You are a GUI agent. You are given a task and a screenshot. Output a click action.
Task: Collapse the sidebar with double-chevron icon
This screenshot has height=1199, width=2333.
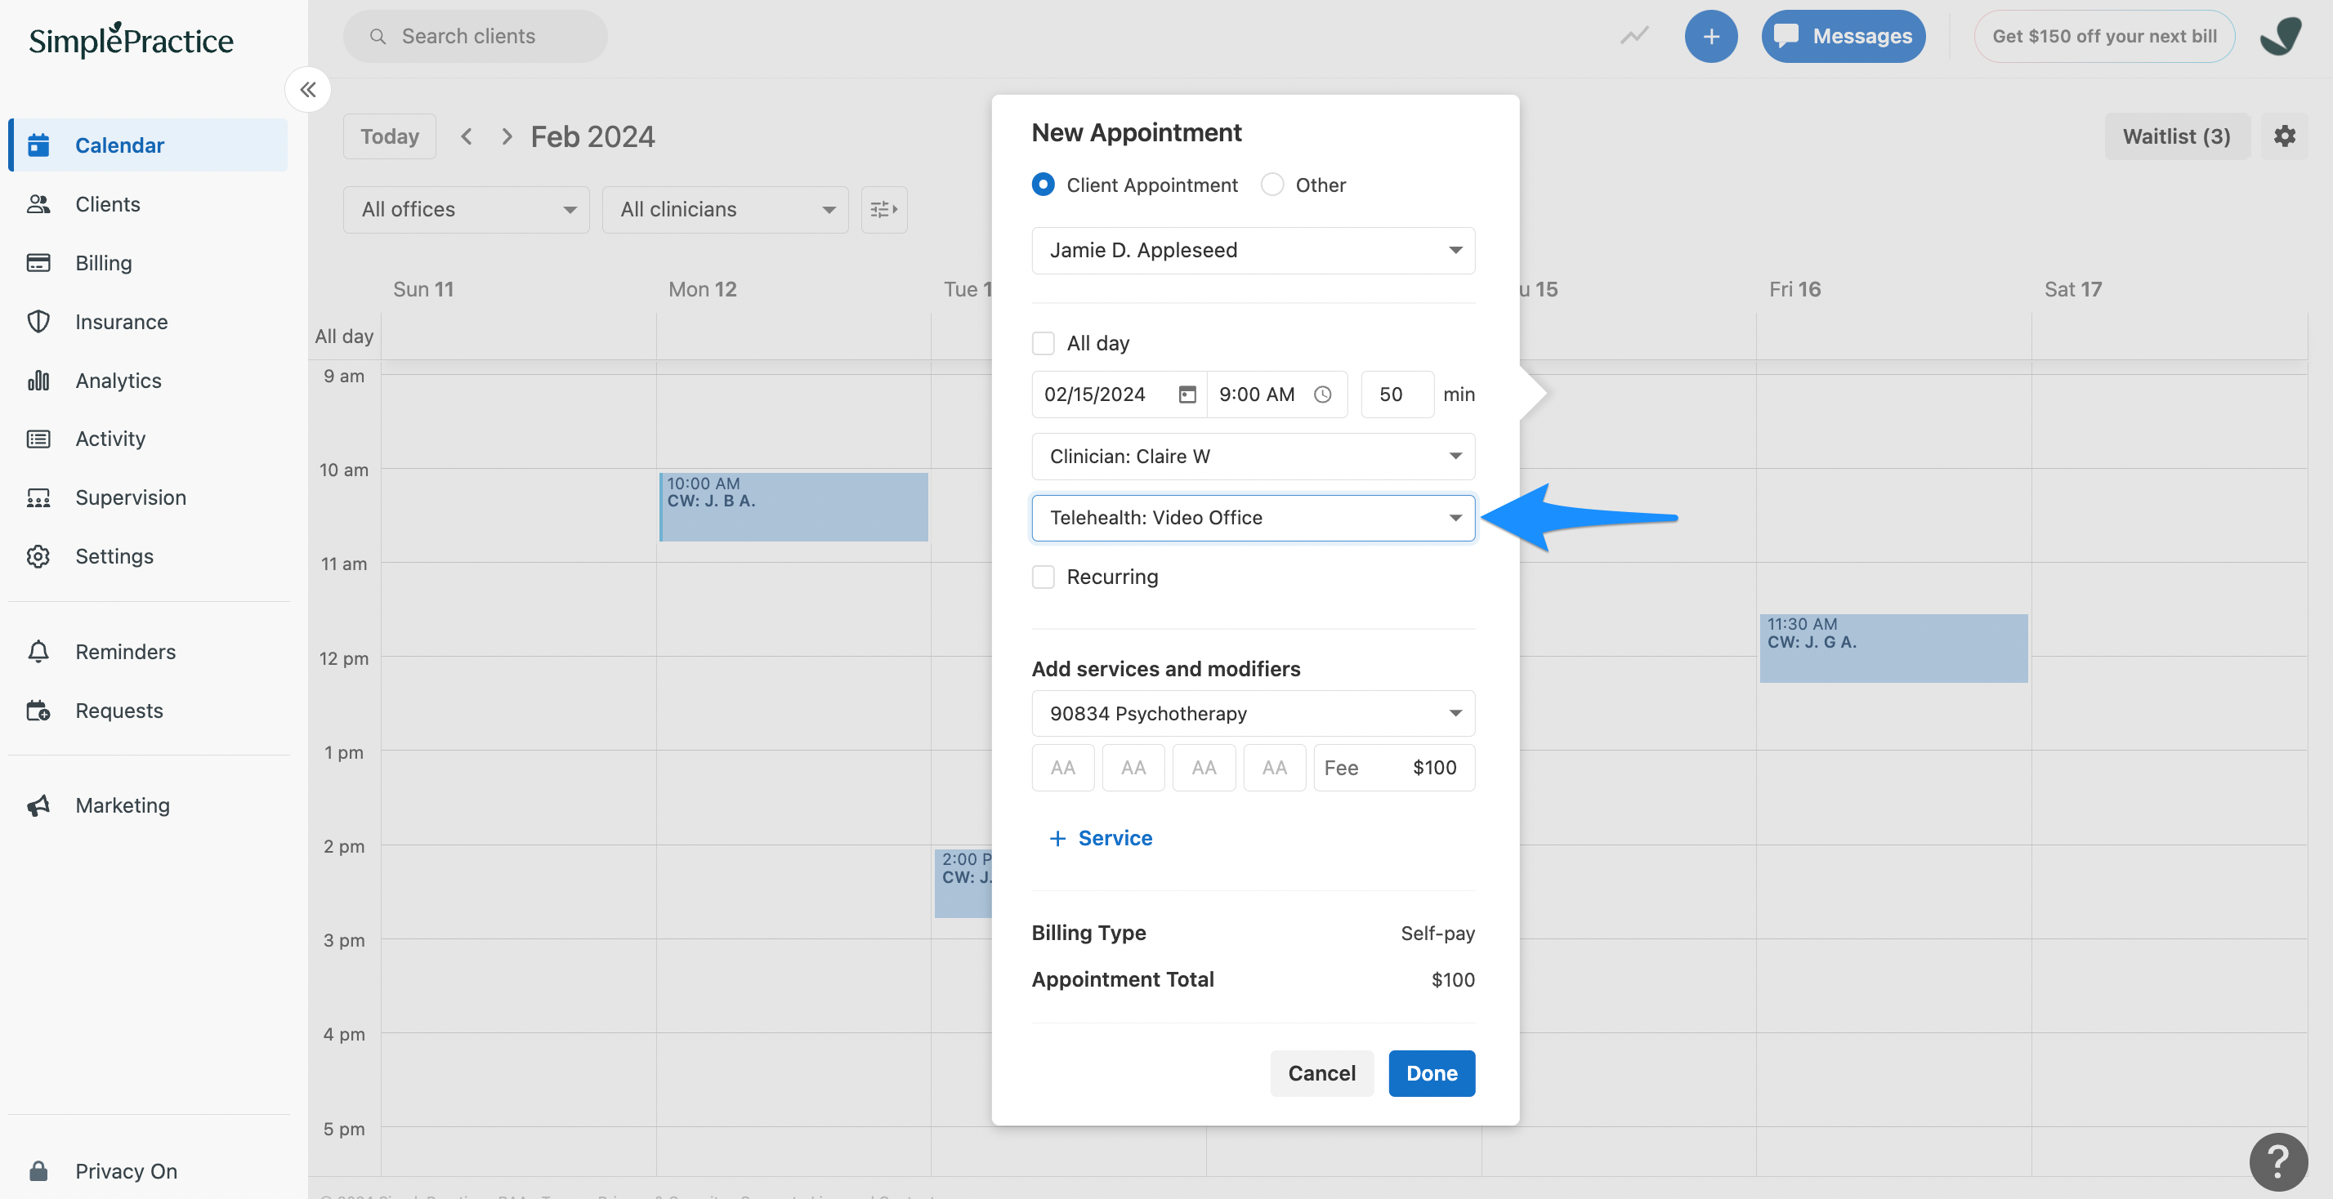coord(308,90)
